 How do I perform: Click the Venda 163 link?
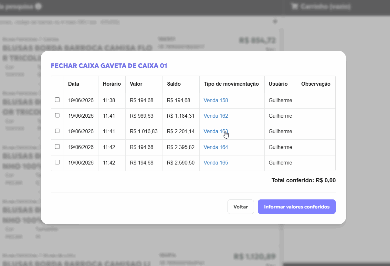(x=216, y=131)
